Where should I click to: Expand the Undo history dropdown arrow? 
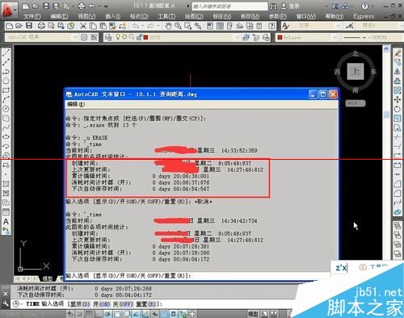pos(142,26)
